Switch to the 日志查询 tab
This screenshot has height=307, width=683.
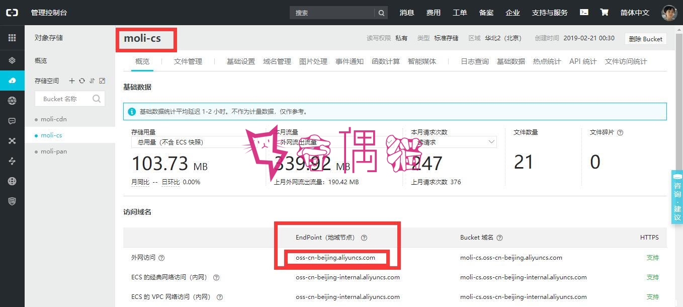point(475,61)
